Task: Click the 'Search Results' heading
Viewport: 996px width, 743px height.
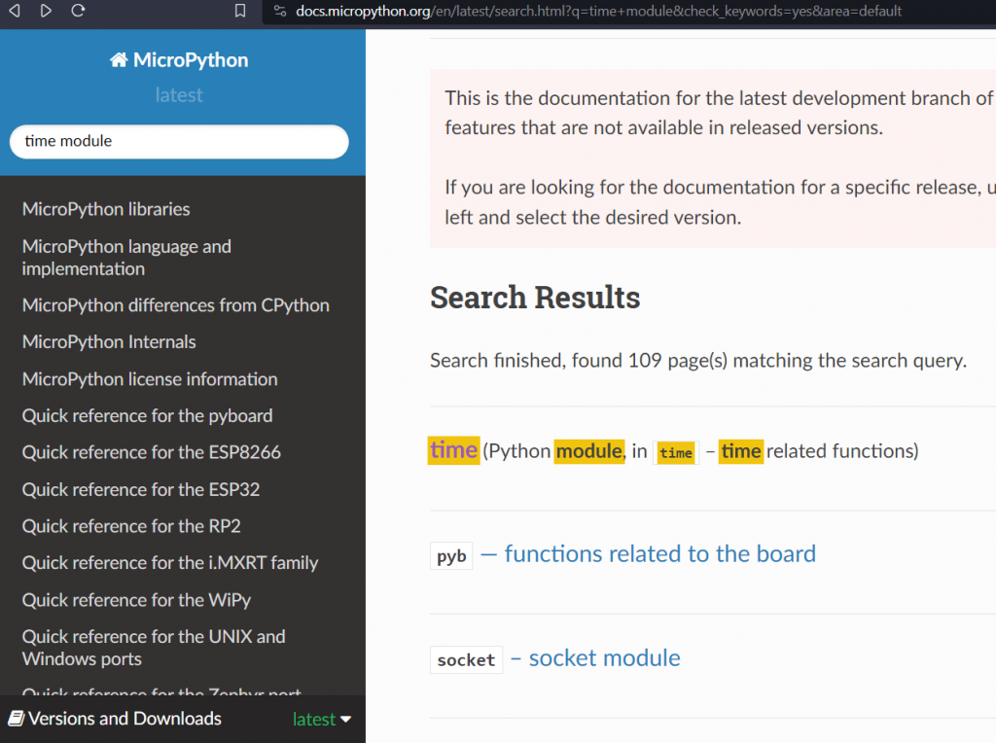Action: (535, 298)
